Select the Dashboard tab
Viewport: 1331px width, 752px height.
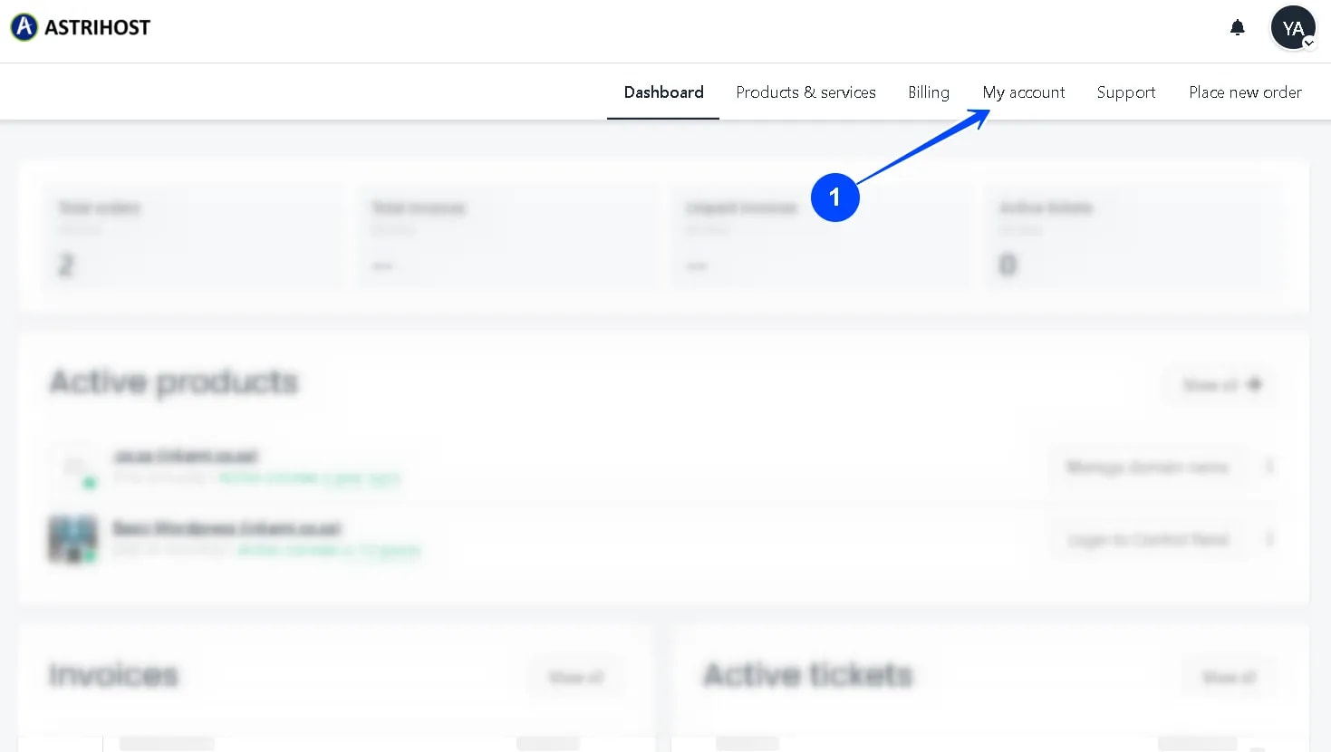click(x=662, y=92)
